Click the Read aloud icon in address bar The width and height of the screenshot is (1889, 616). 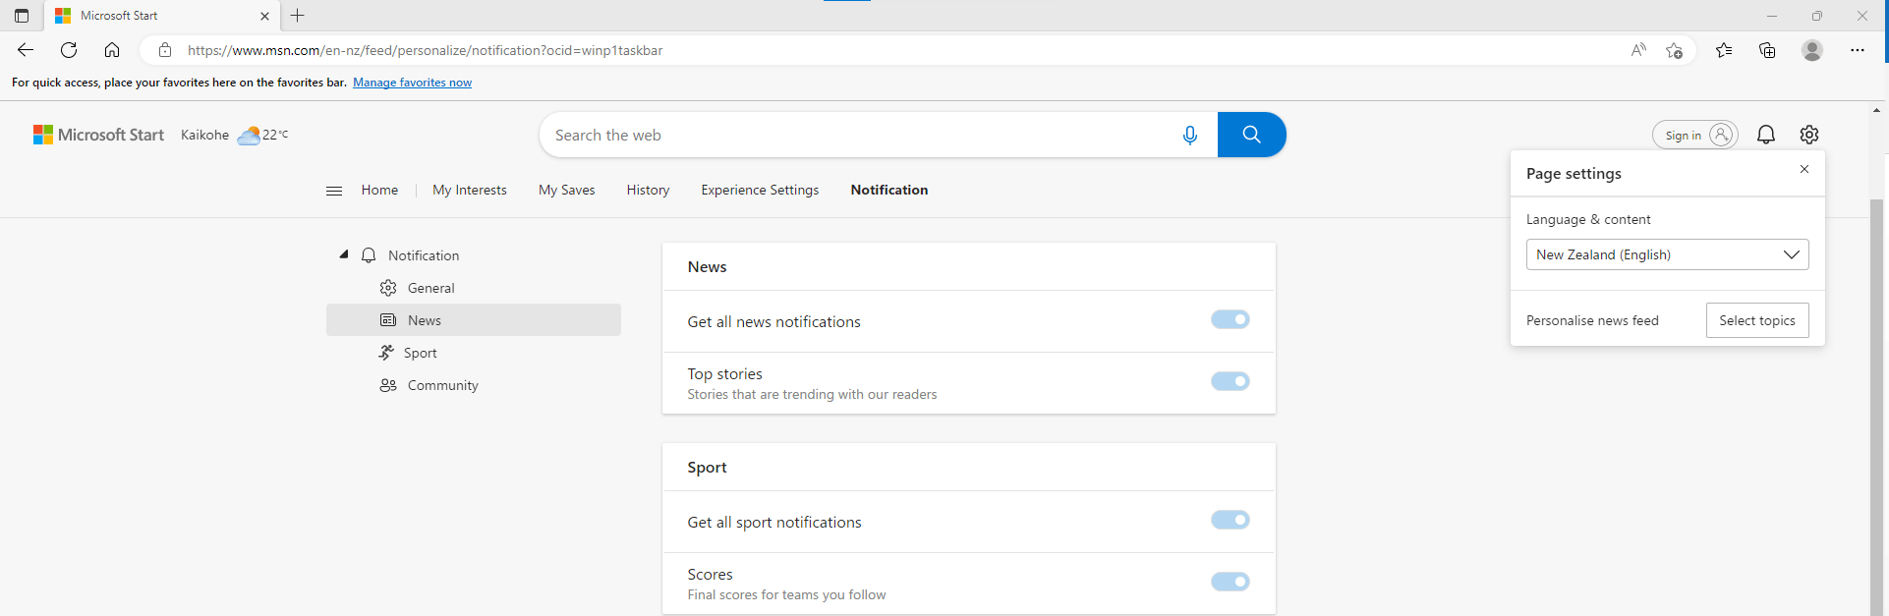(1638, 50)
